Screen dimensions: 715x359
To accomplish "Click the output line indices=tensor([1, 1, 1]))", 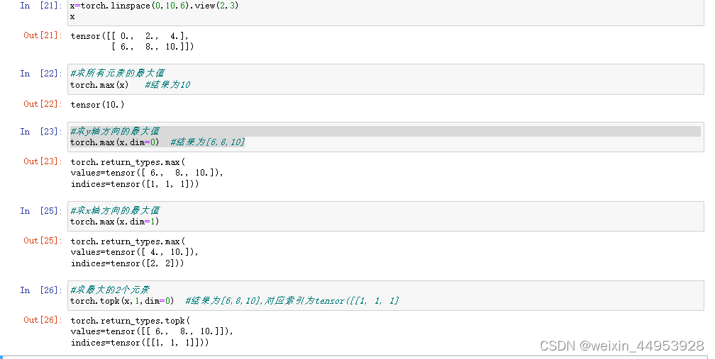I will coord(135,184).
